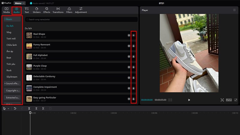This screenshot has height=135, width=240.
Task: Open the Transitions panel
Action: (58, 10)
